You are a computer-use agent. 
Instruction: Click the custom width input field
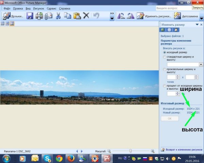click(172, 77)
